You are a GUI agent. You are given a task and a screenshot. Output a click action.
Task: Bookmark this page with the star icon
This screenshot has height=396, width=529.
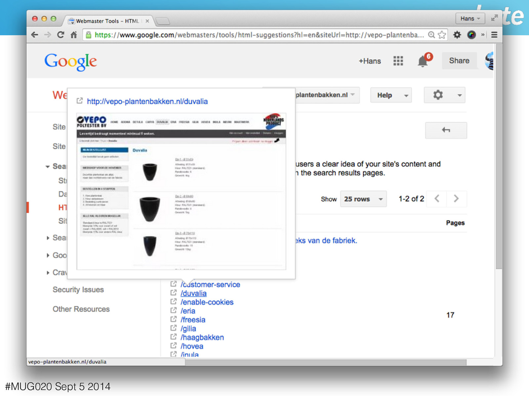pos(442,35)
